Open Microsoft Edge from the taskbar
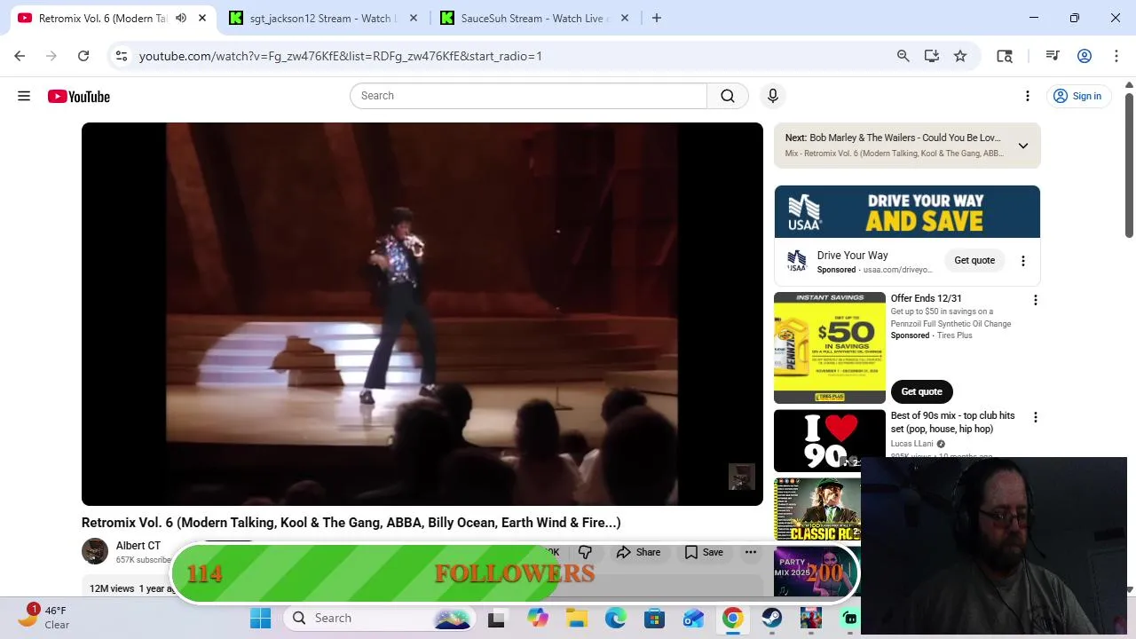This screenshot has height=639, width=1136. pos(616,618)
